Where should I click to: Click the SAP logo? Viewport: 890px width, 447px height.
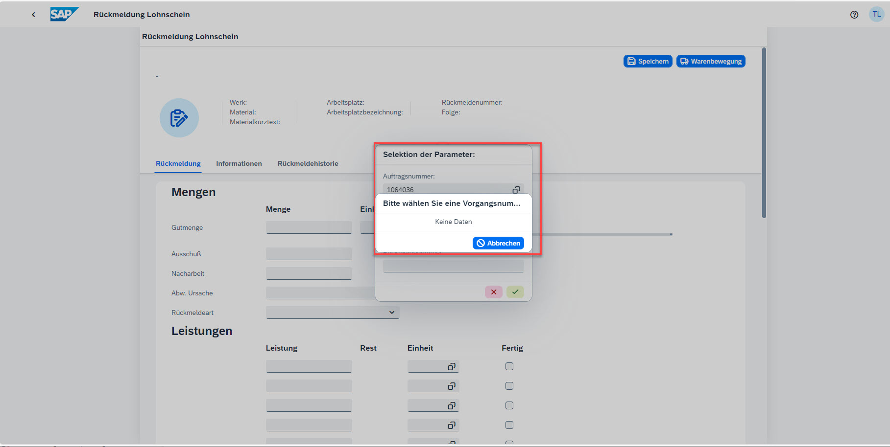click(64, 14)
